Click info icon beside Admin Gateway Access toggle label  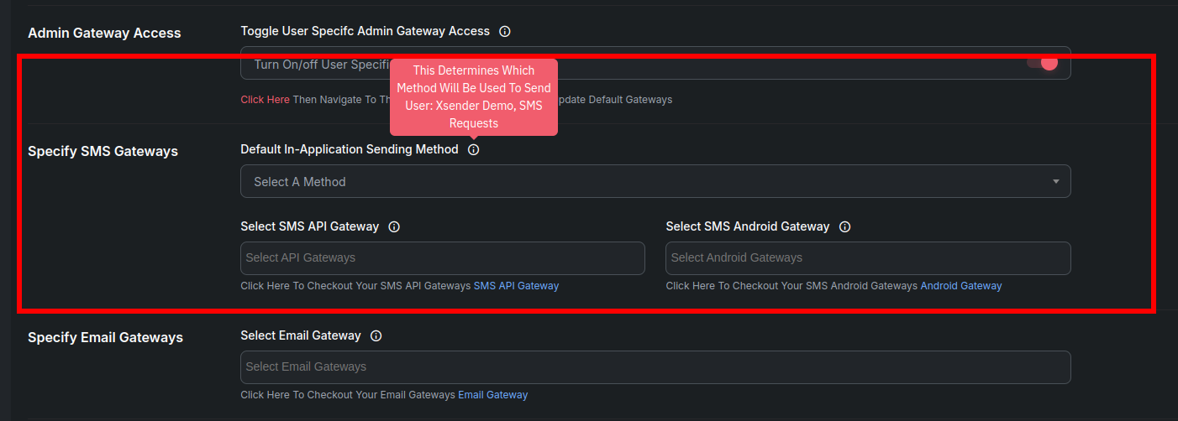point(505,31)
